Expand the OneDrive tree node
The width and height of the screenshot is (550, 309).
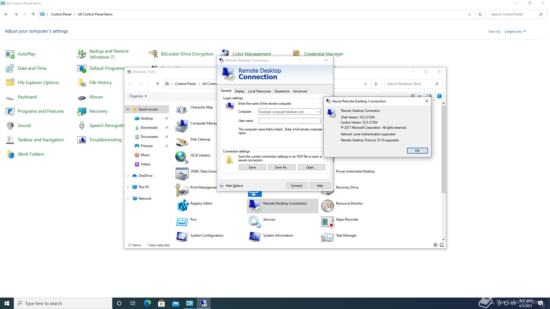(x=128, y=176)
